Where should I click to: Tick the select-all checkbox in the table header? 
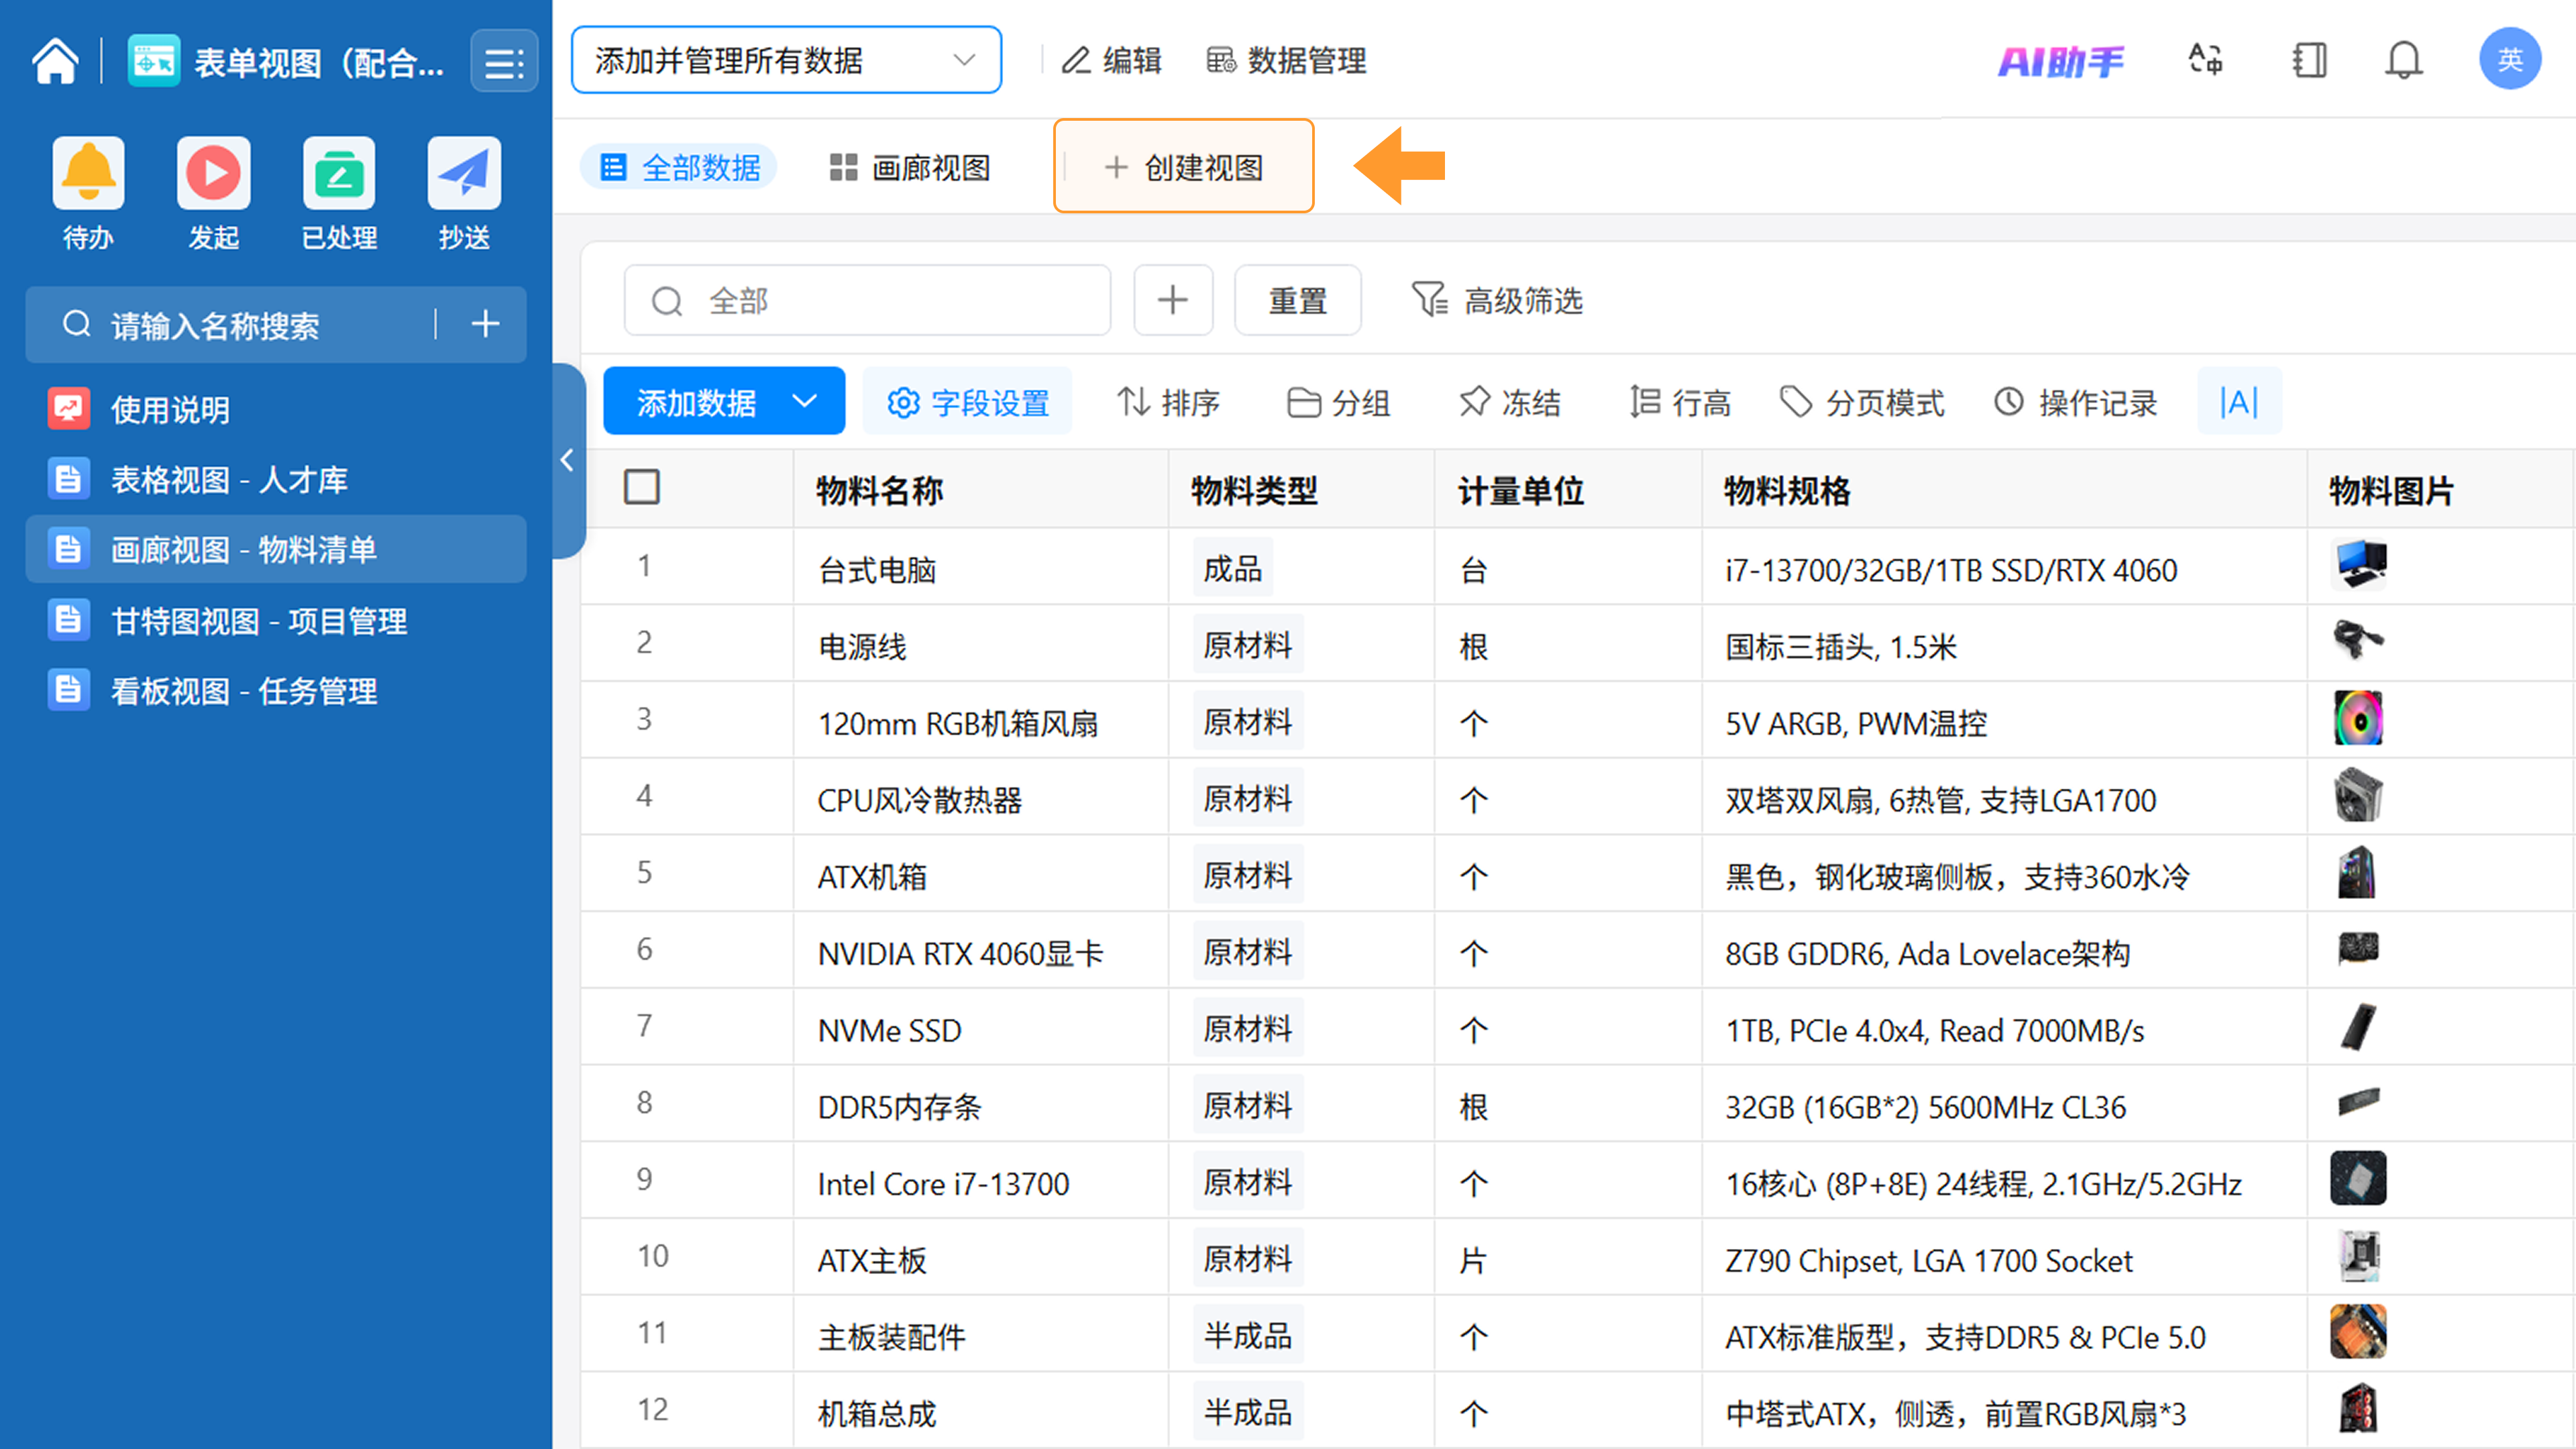642,488
